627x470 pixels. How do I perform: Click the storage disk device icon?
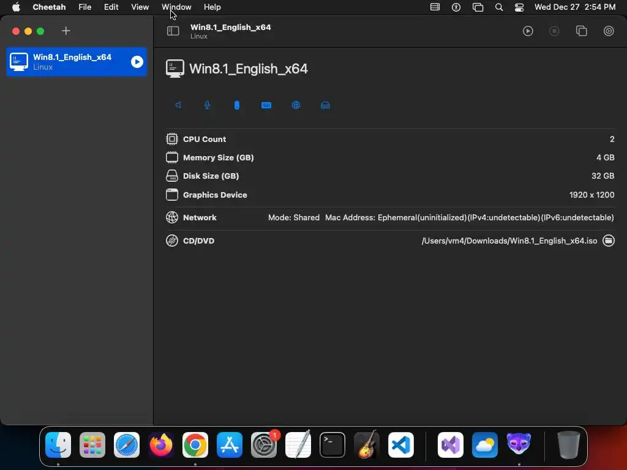(326, 105)
